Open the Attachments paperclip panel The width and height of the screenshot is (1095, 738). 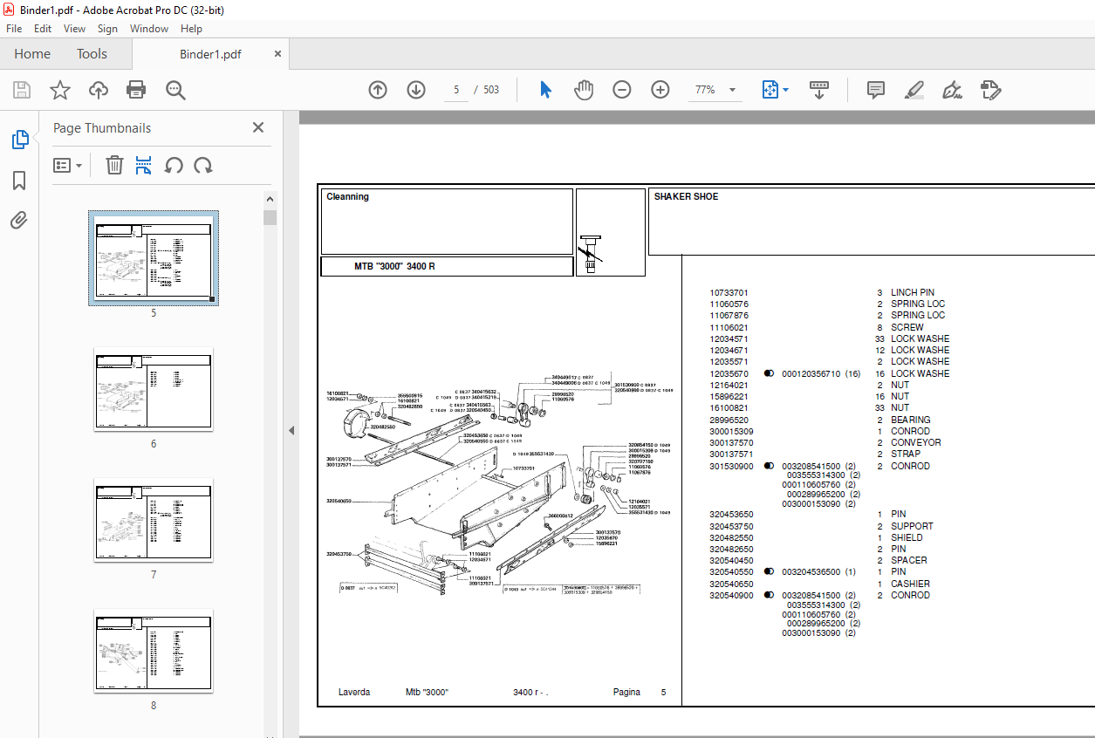[19, 221]
